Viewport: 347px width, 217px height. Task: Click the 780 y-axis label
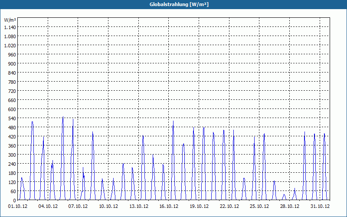(x=12, y=82)
